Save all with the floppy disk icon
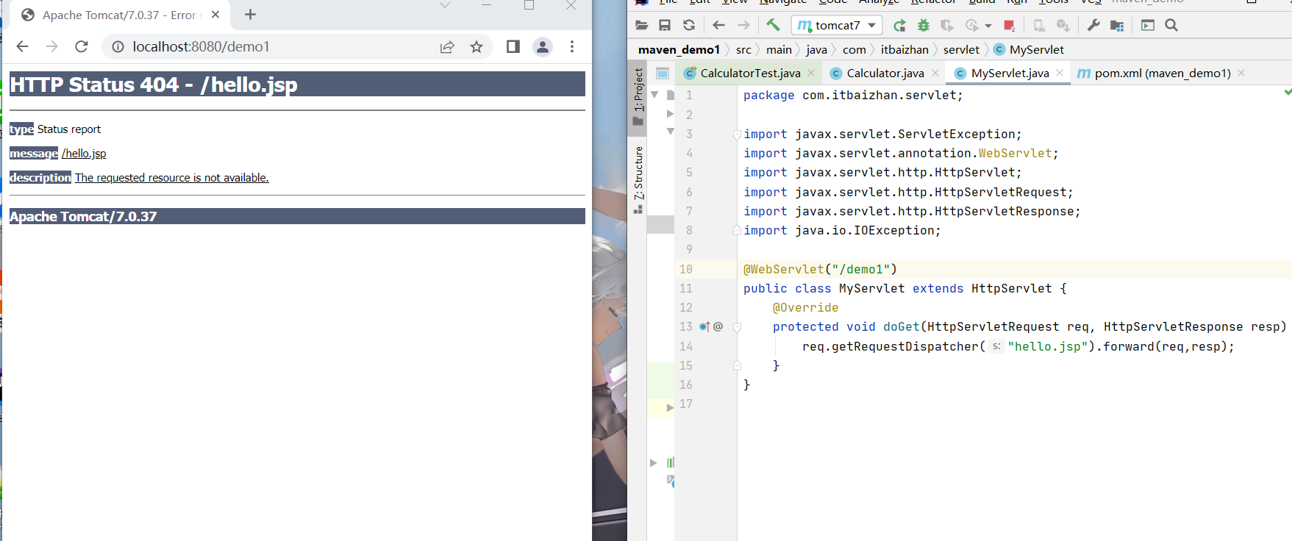This screenshot has height=541, width=1292. pyautogui.click(x=665, y=25)
